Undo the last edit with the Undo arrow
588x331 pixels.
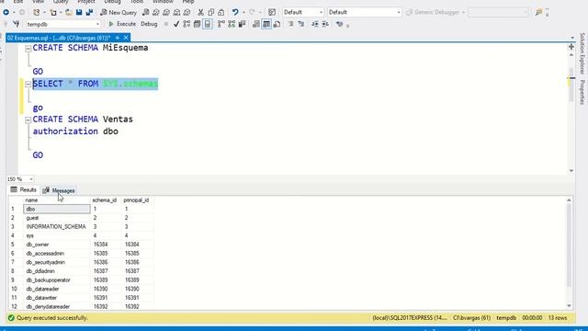coord(235,12)
